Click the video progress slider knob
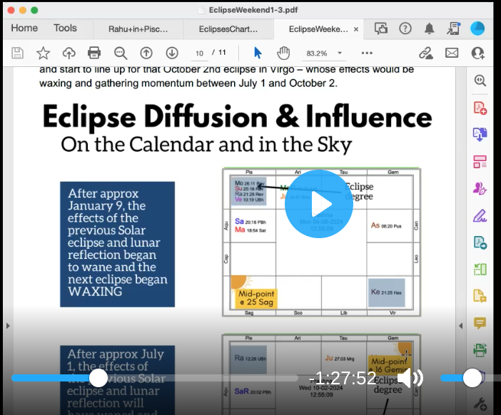The width and height of the screenshot is (501, 415). pos(98,378)
